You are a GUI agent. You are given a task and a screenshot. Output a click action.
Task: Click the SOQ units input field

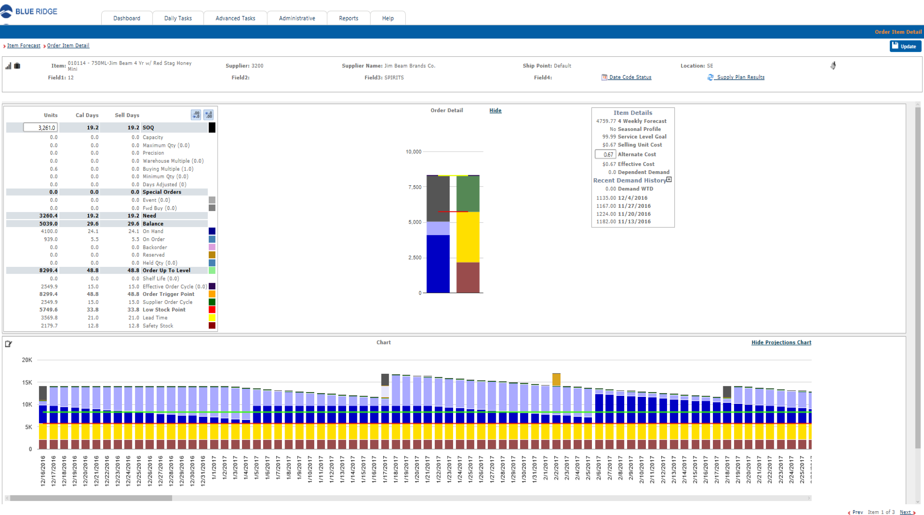[41, 128]
